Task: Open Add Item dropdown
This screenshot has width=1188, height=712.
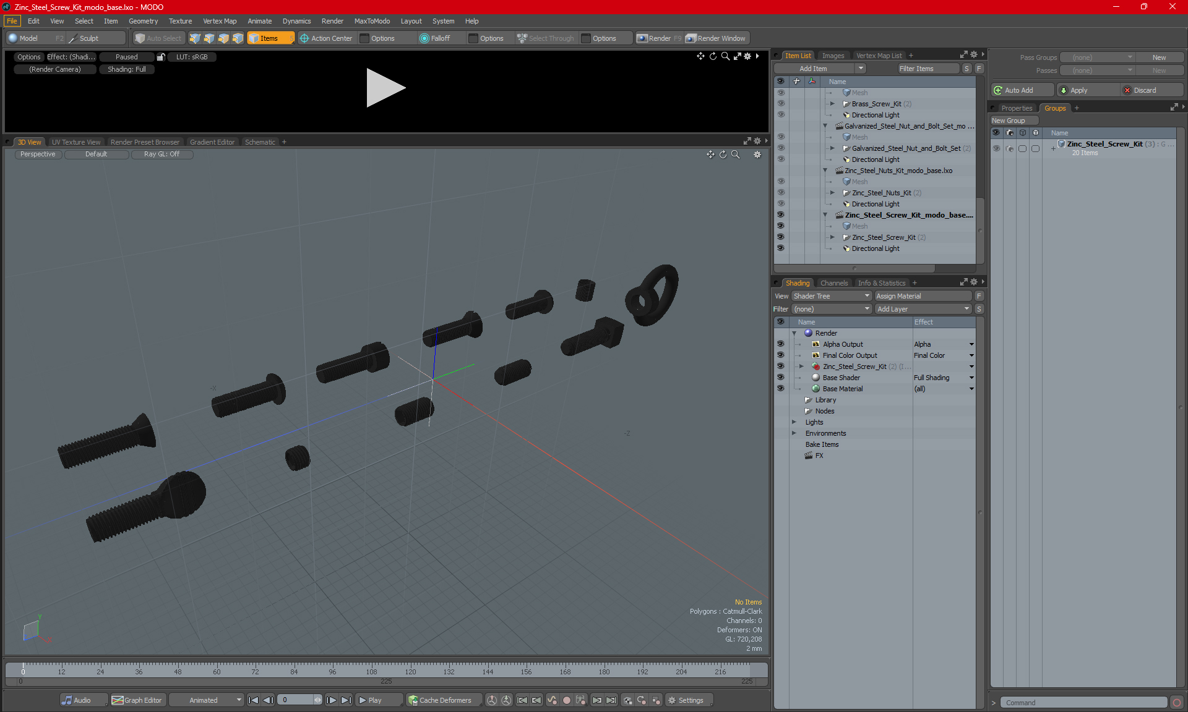Action: [820, 69]
